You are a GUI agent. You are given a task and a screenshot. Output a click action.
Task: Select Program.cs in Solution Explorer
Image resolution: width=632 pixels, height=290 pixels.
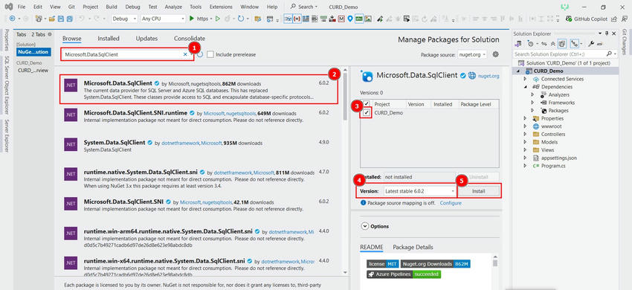click(x=552, y=166)
